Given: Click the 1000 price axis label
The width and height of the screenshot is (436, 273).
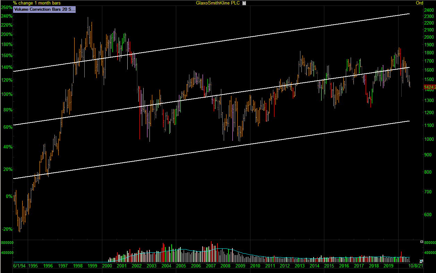Looking at the screenshot, I should (429, 139).
